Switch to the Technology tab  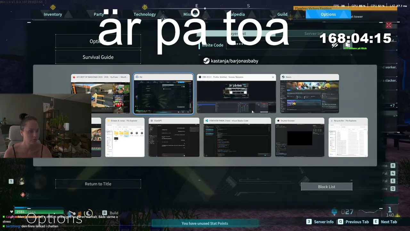(x=144, y=14)
